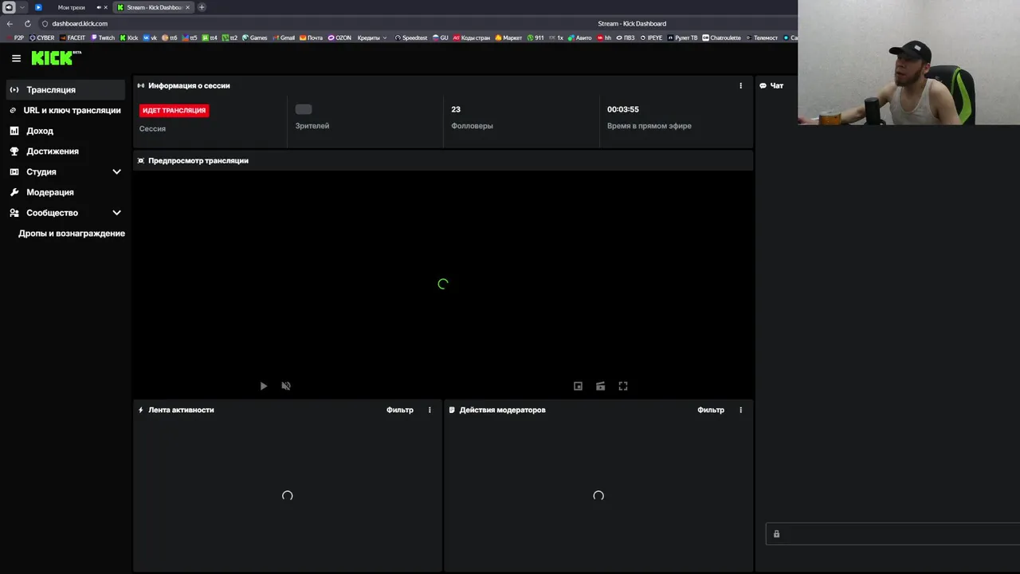The height and width of the screenshot is (574, 1020).
Task: Select Трансляция in the sidebar
Action: tap(65, 90)
